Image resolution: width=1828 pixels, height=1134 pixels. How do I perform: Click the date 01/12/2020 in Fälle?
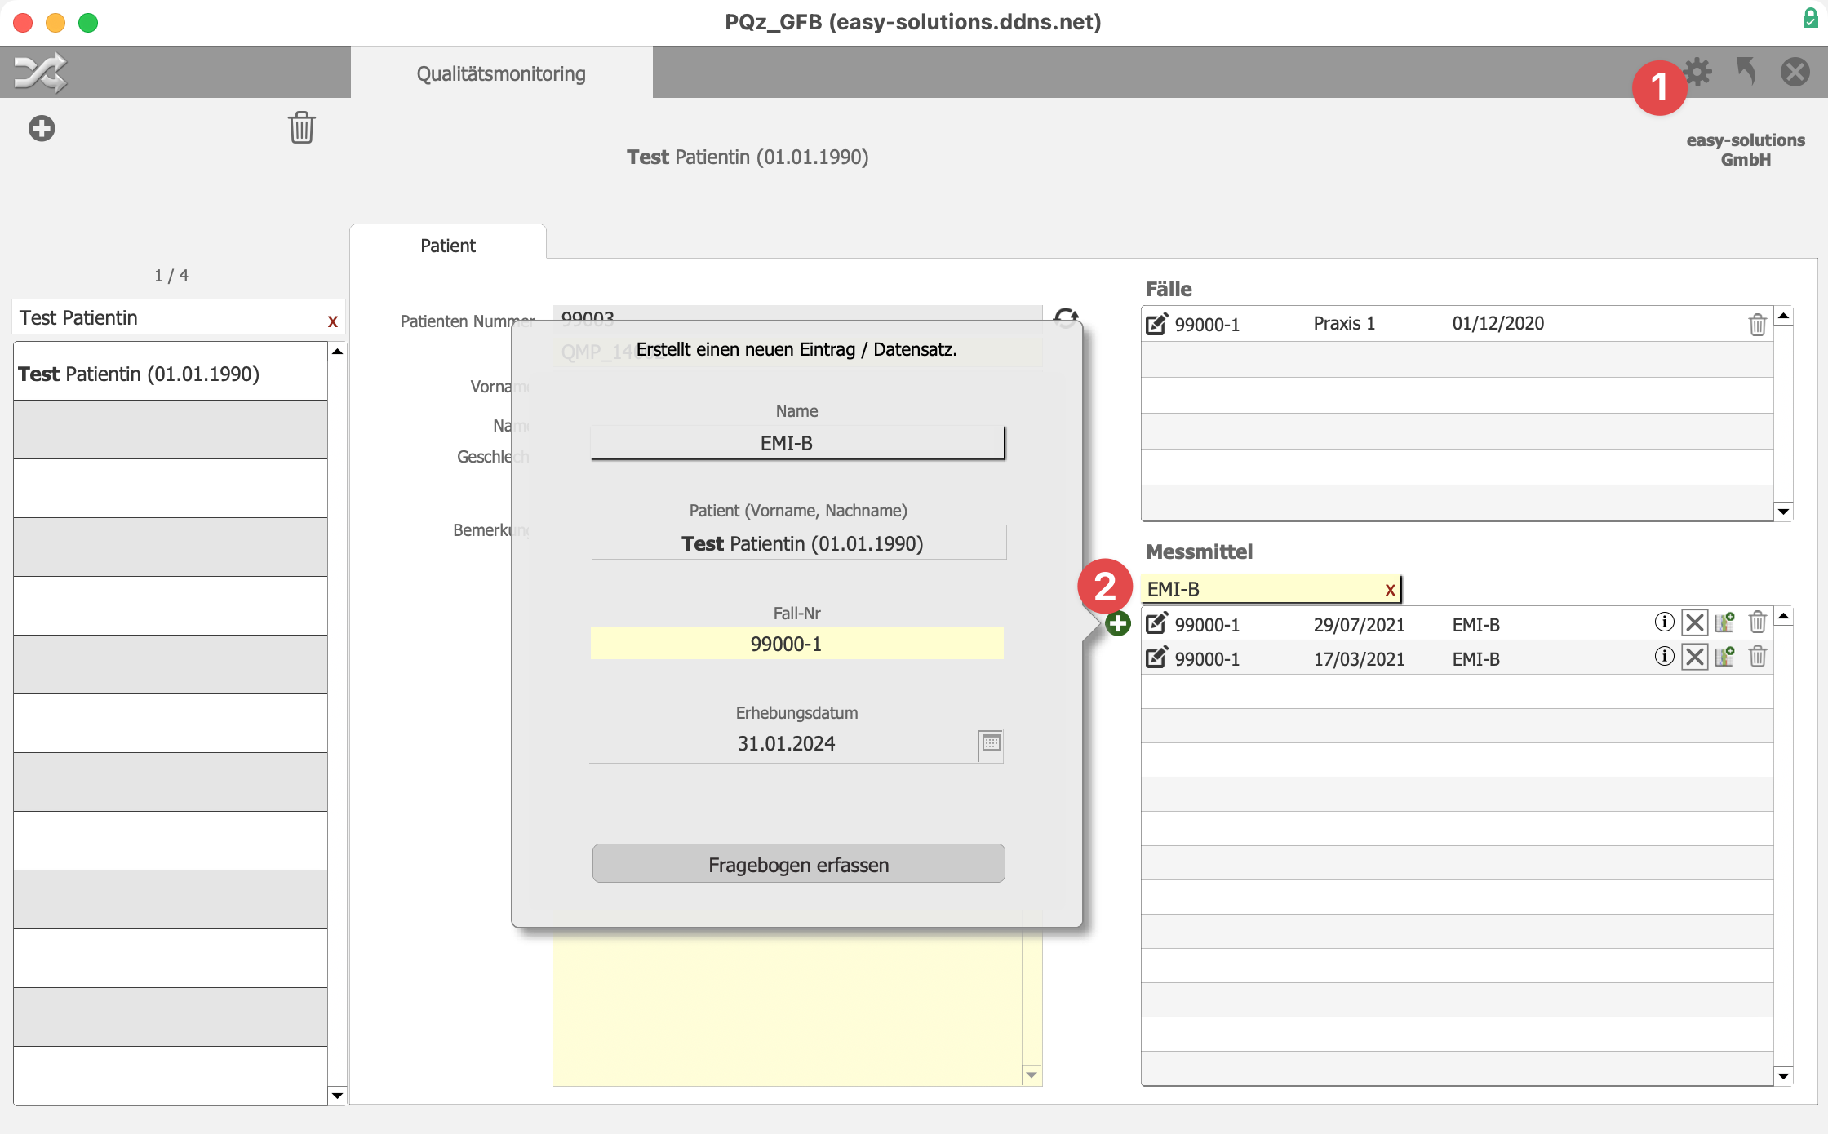click(x=1497, y=323)
